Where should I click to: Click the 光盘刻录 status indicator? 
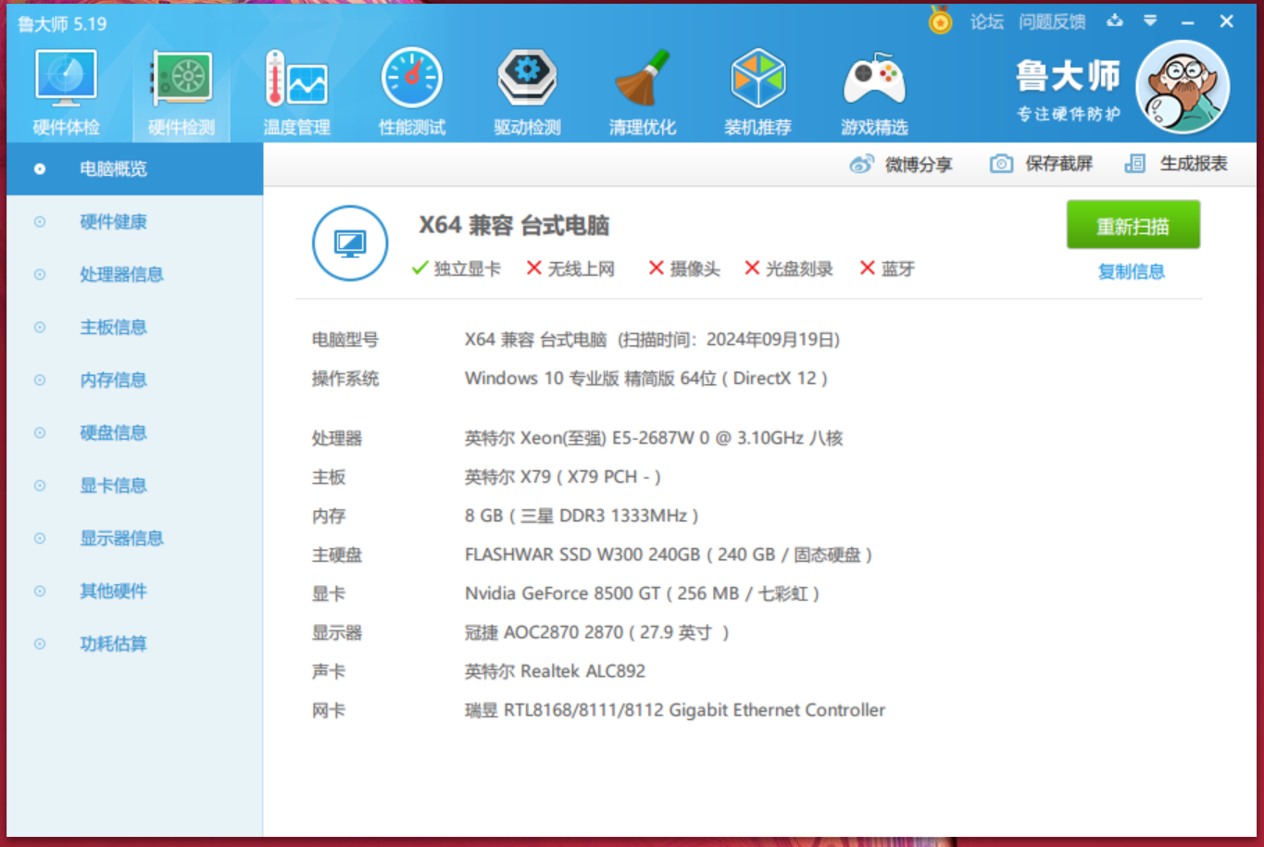click(789, 268)
